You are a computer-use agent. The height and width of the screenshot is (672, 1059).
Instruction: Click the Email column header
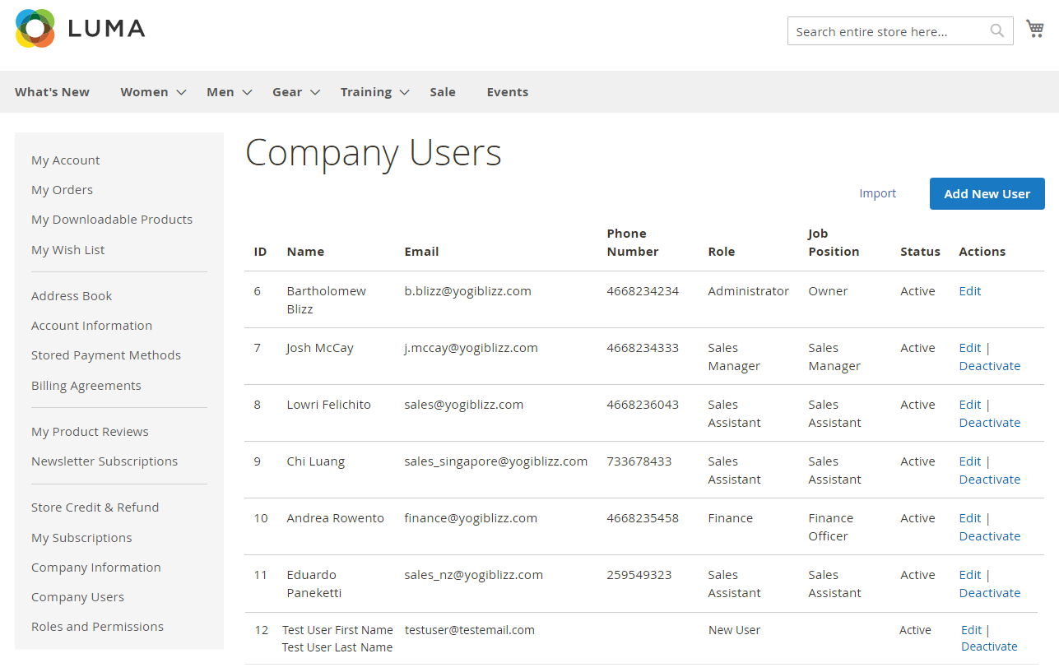click(421, 252)
